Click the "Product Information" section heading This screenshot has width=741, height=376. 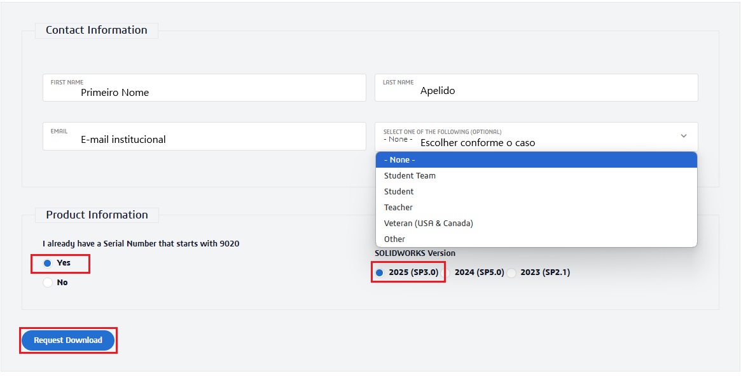(97, 215)
